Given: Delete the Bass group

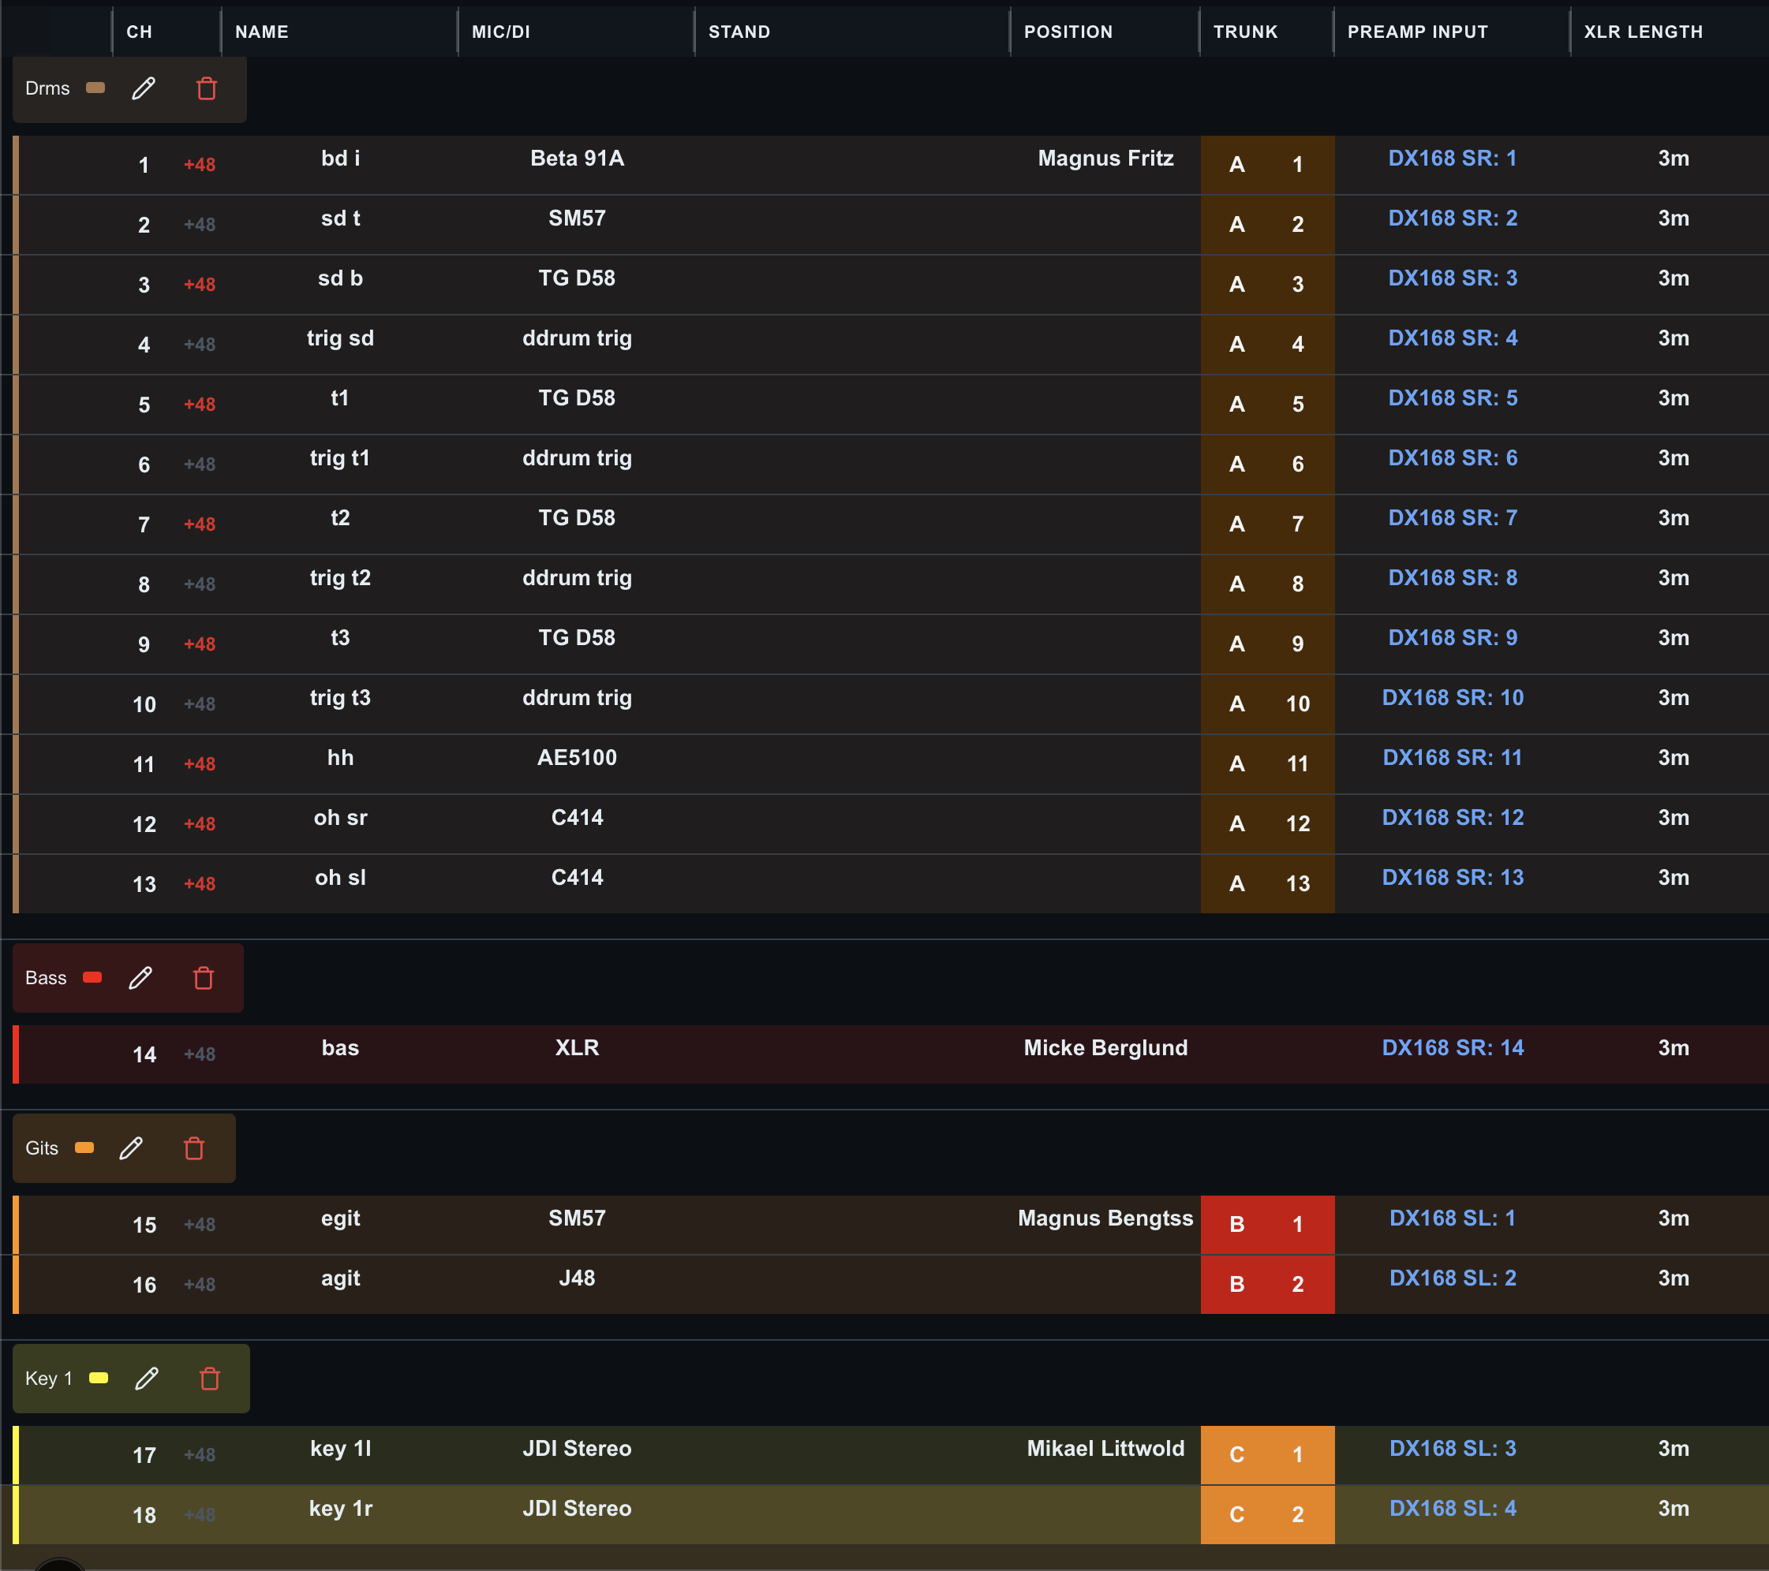Looking at the screenshot, I should click(x=204, y=978).
